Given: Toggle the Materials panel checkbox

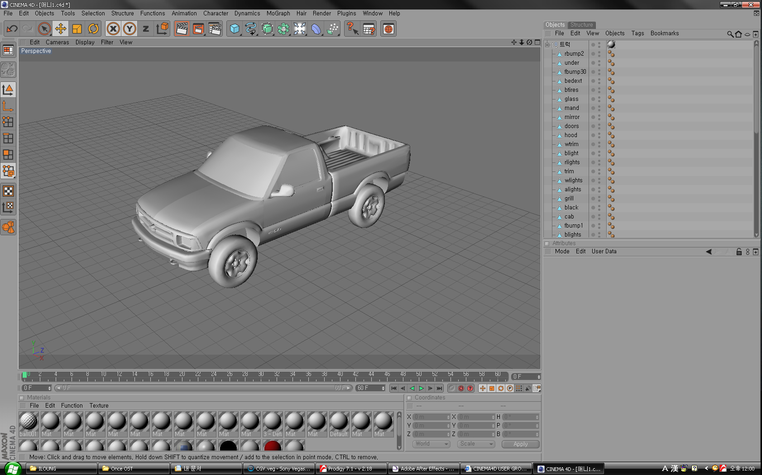Looking at the screenshot, I should [21, 398].
